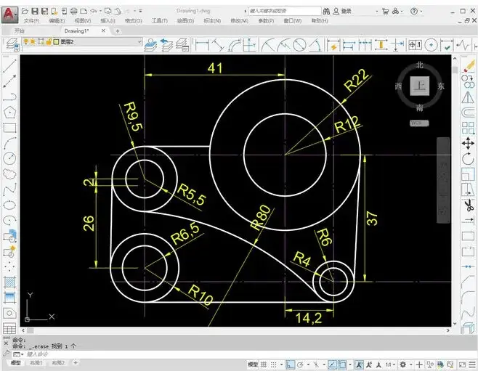
Task: Open the 标注(N) dimension menu
Action: (212, 21)
